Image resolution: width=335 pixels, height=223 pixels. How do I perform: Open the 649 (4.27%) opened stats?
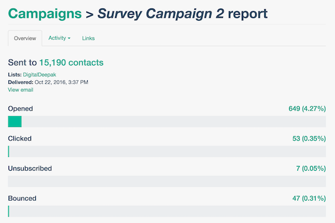307,109
